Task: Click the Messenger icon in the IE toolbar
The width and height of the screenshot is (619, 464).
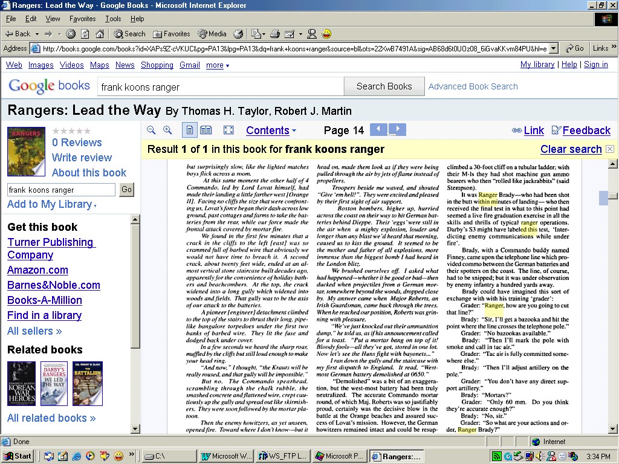Action: pos(312,34)
